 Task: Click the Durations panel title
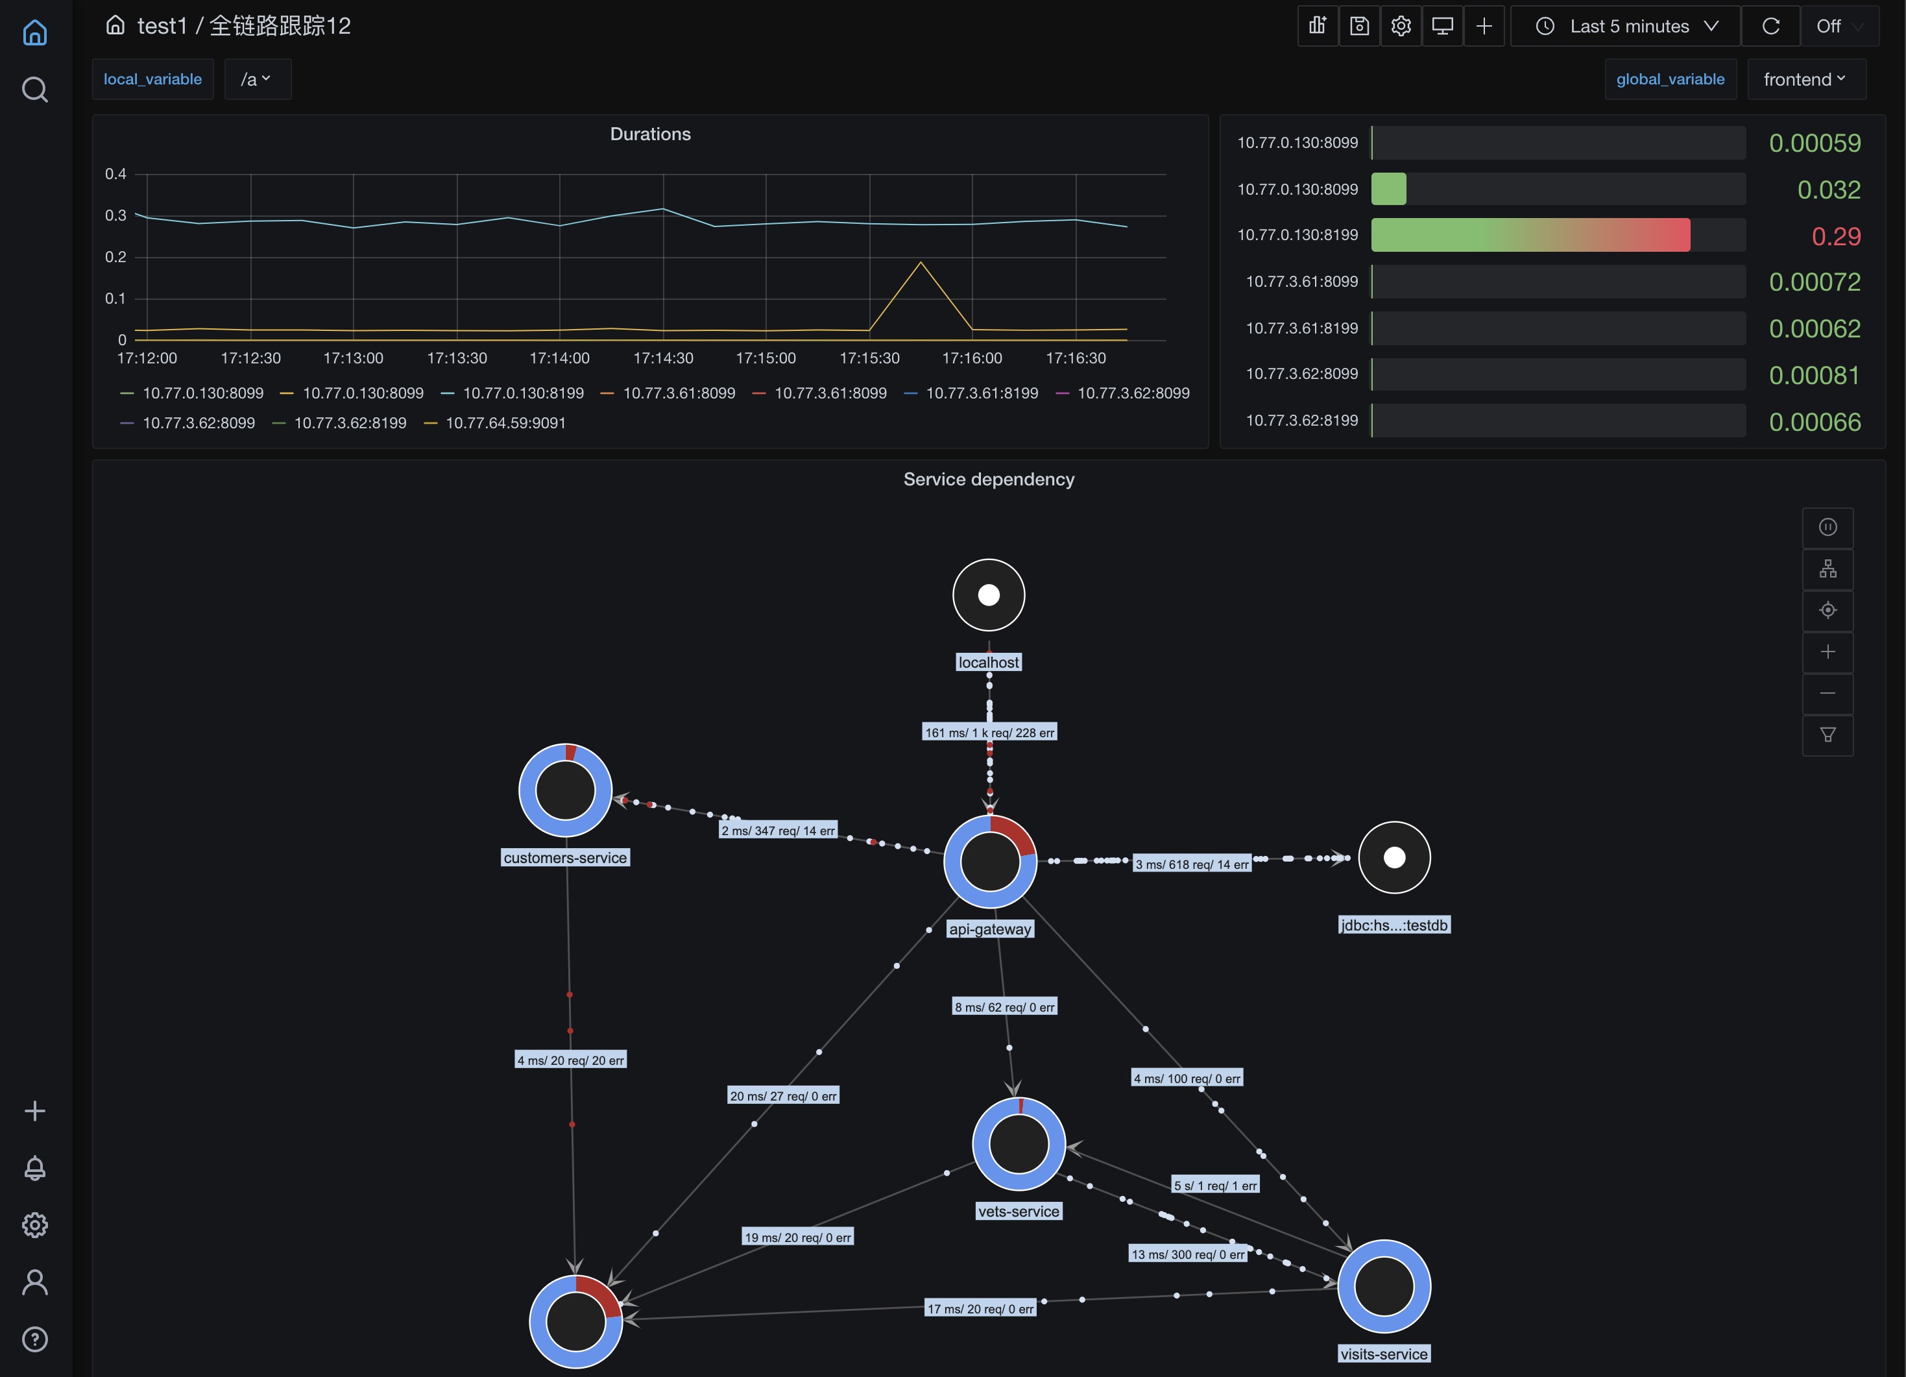click(x=649, y=134)
